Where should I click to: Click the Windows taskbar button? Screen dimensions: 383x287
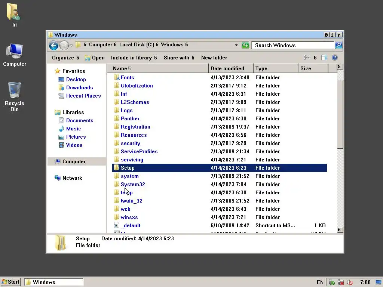pyautogui.click(x=54, y=283)
